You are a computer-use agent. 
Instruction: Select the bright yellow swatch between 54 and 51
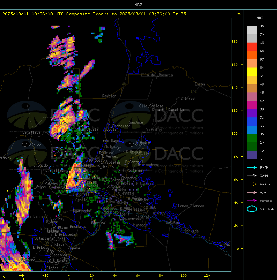click(x=252, y=72)
